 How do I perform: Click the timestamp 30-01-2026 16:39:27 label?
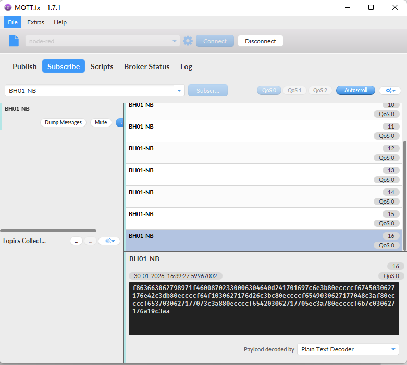(176, 276)
